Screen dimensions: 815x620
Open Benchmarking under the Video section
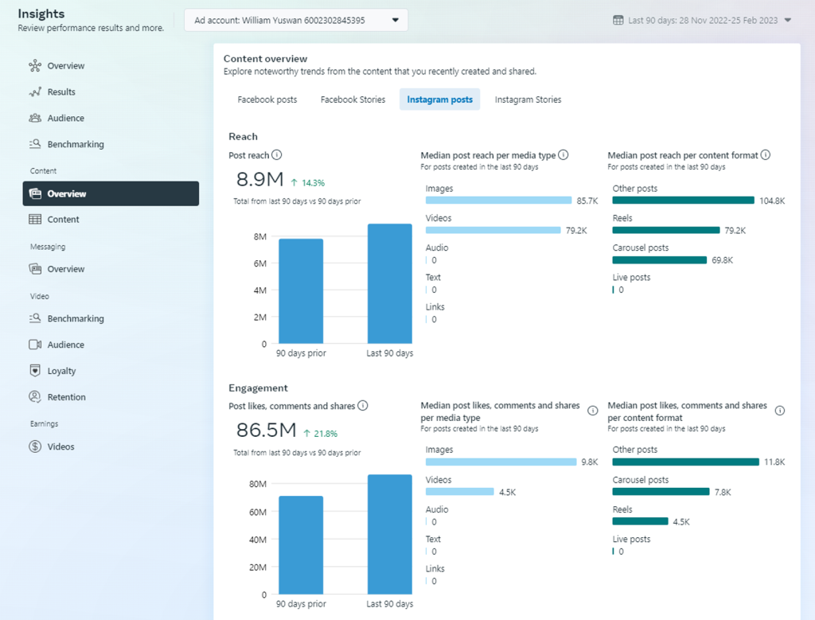click(75, 319)
